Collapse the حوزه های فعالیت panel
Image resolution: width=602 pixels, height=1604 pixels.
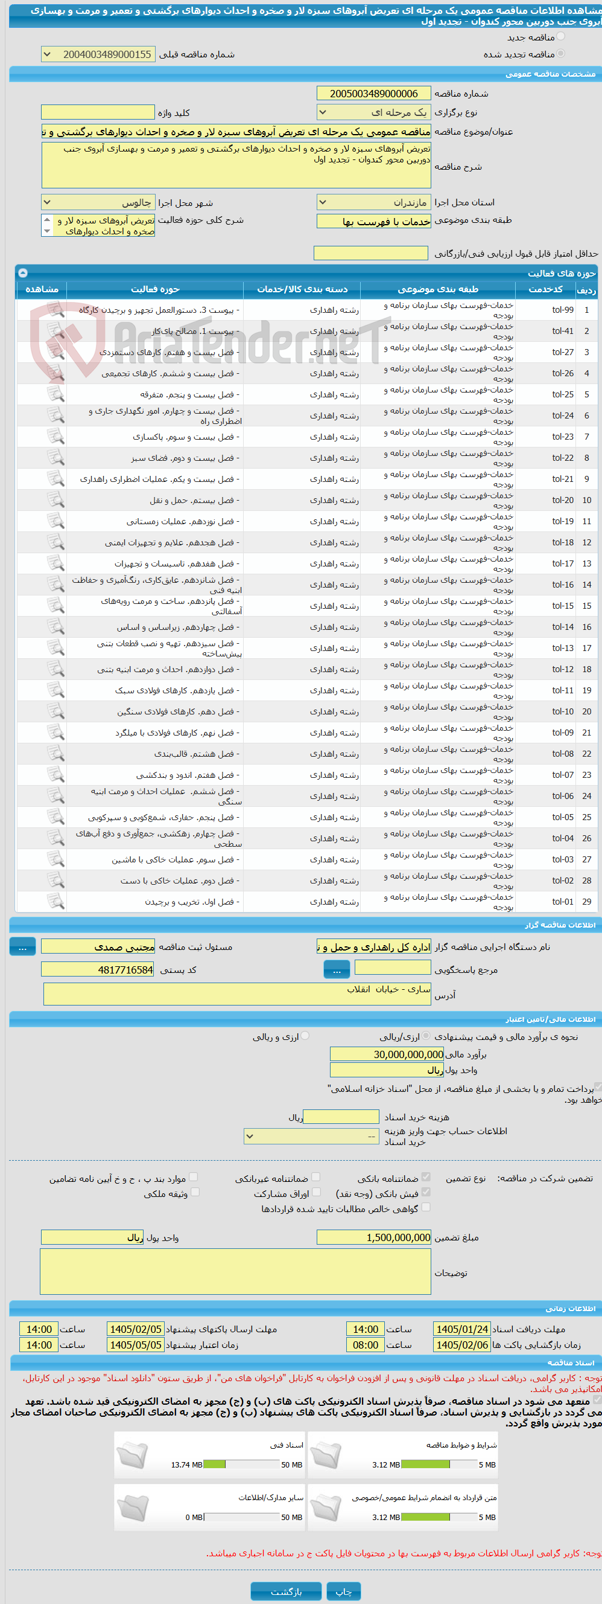click(23, 273)
